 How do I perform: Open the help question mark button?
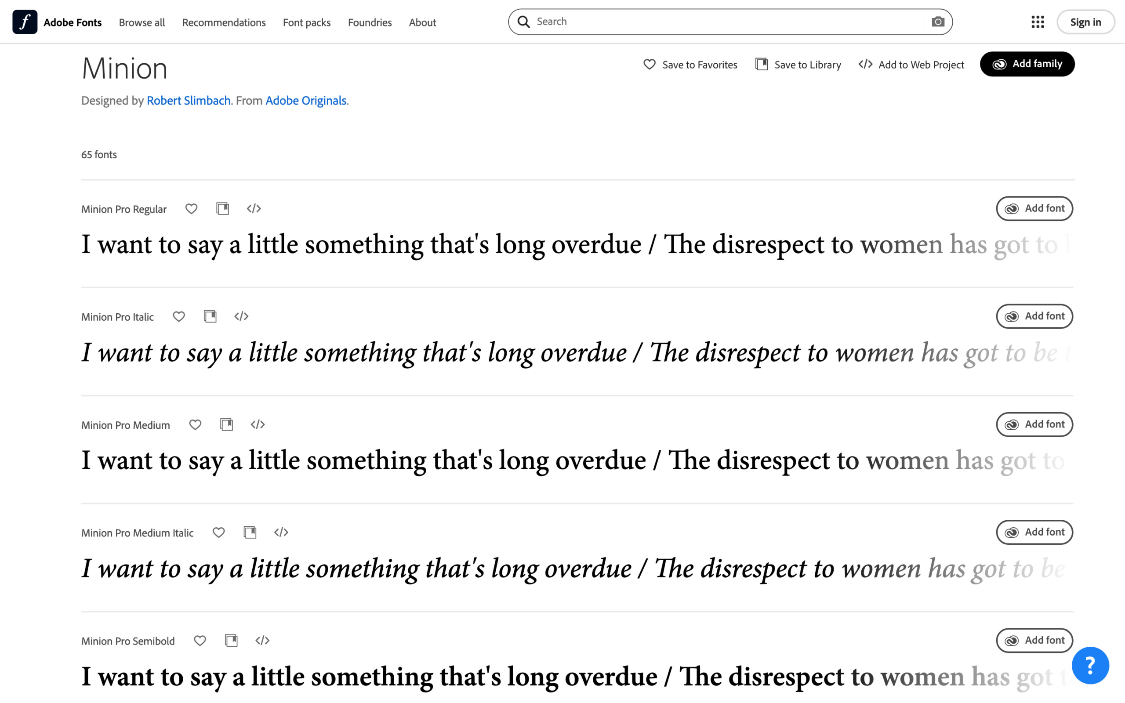tap(1091, 665)
